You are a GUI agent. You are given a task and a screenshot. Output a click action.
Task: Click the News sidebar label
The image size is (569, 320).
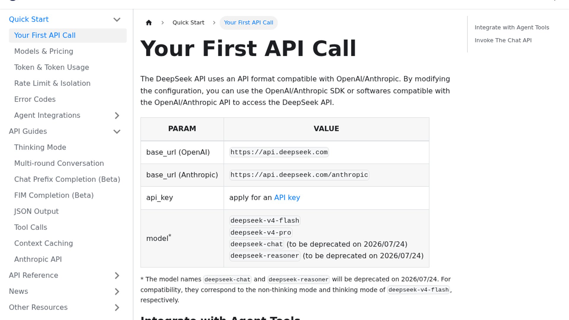(18, 291)
